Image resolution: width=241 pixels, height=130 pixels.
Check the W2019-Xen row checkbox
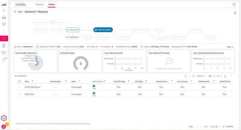20,94
